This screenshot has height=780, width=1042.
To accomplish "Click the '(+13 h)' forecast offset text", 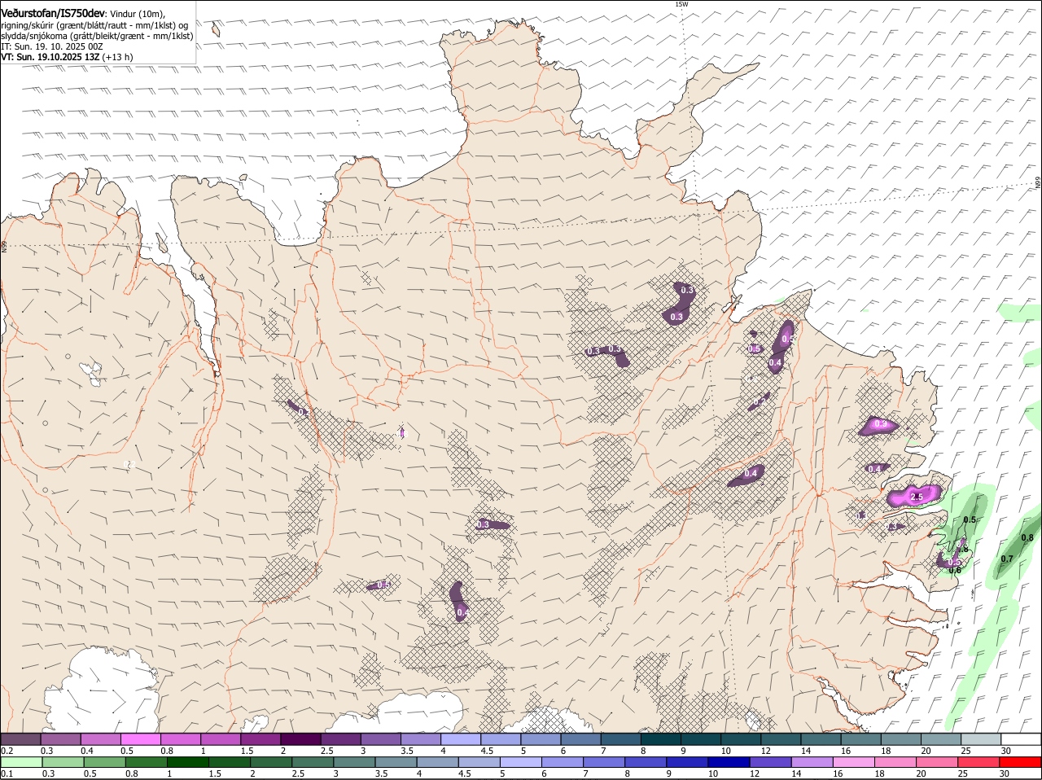I will [x=118, y=57].
